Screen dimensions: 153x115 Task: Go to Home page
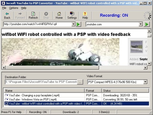(59, 16)
